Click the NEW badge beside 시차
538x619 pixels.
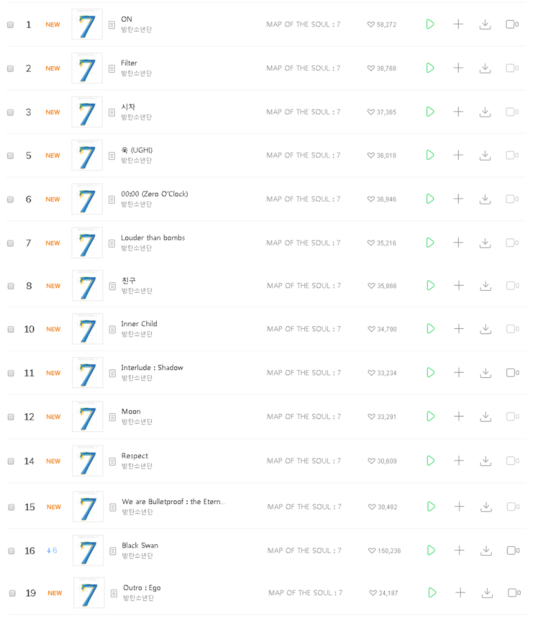pyautogui.click(x=52, y=112)
